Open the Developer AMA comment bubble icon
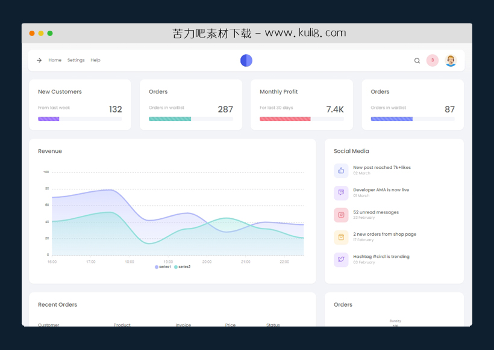Screen dimensions: 494x350 pos(340,192)
